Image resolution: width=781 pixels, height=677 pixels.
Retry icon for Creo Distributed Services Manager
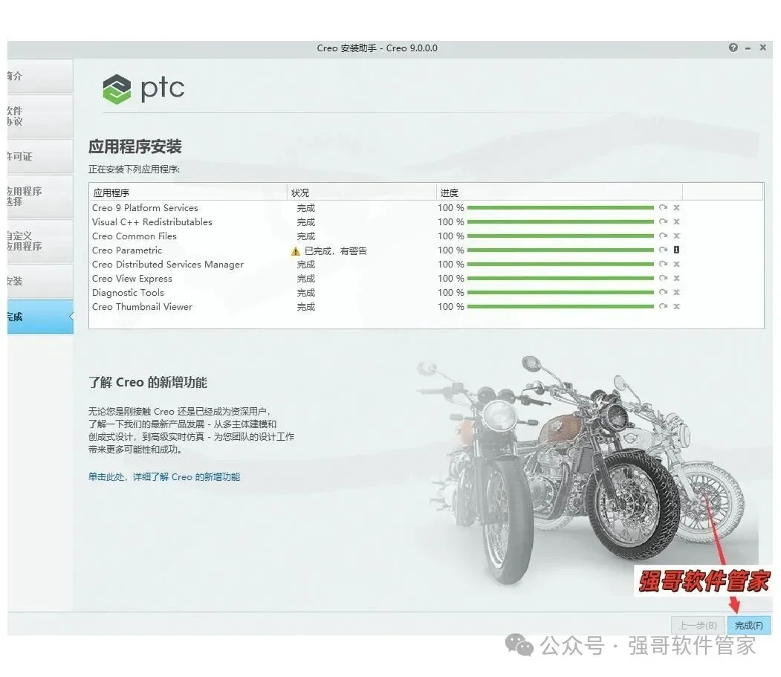click(663, 264)
